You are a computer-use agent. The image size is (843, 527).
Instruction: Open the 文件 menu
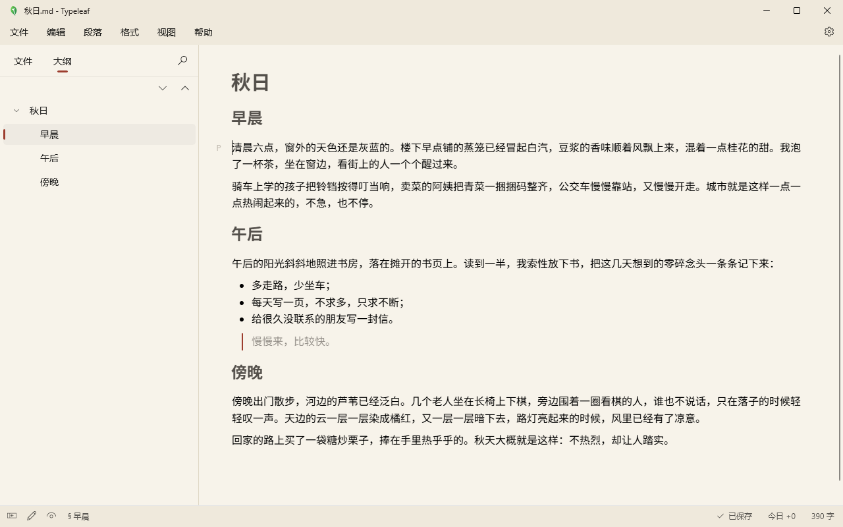pyautogui.click(x=19, y=32)
